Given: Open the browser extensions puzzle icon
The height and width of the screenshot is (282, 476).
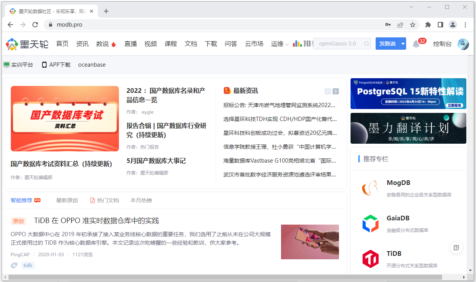Looking at the screenshot, I should pos(428,25).
